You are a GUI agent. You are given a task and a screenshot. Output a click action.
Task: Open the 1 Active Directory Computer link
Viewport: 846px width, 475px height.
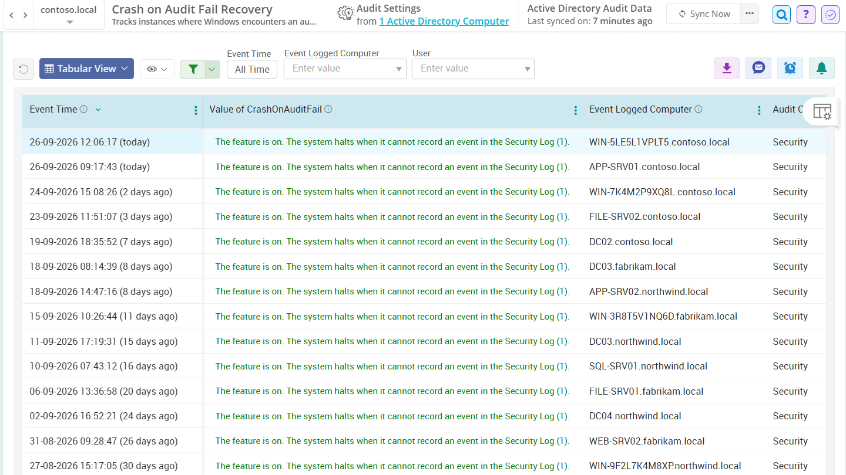[x=444, y=21]
